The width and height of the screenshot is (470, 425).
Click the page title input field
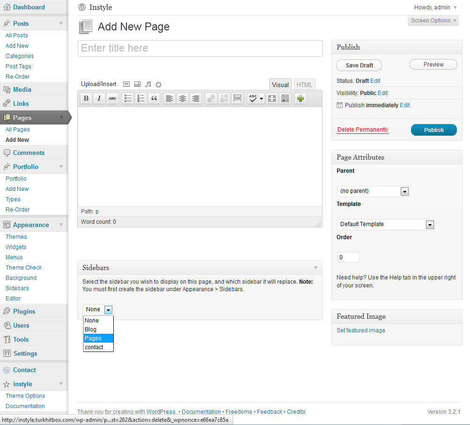[200, 48]
